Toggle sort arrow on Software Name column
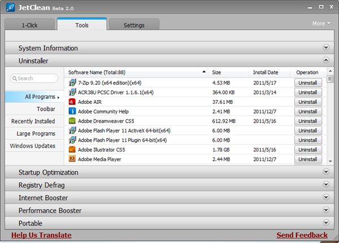This screenshot has width=339, height=243. pyautogui.click(x=204, y=72)
